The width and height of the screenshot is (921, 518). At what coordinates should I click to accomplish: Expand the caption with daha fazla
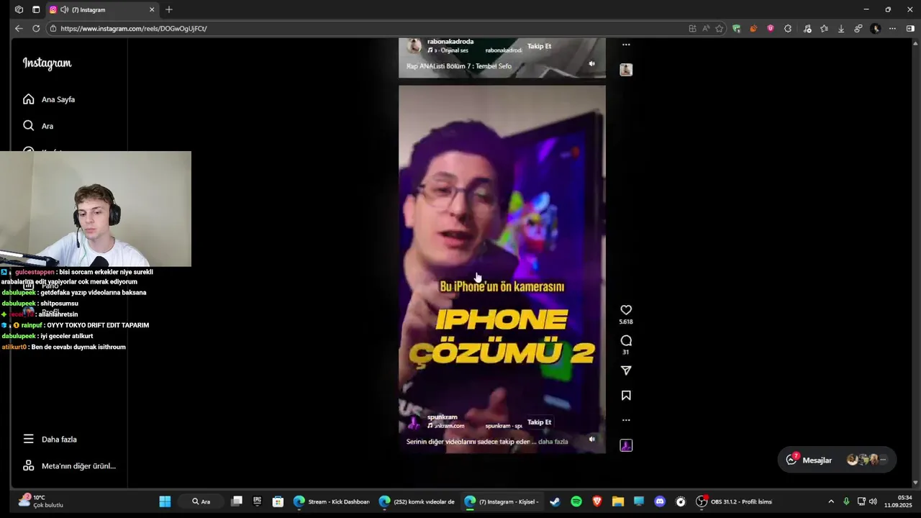click(553, 442)
